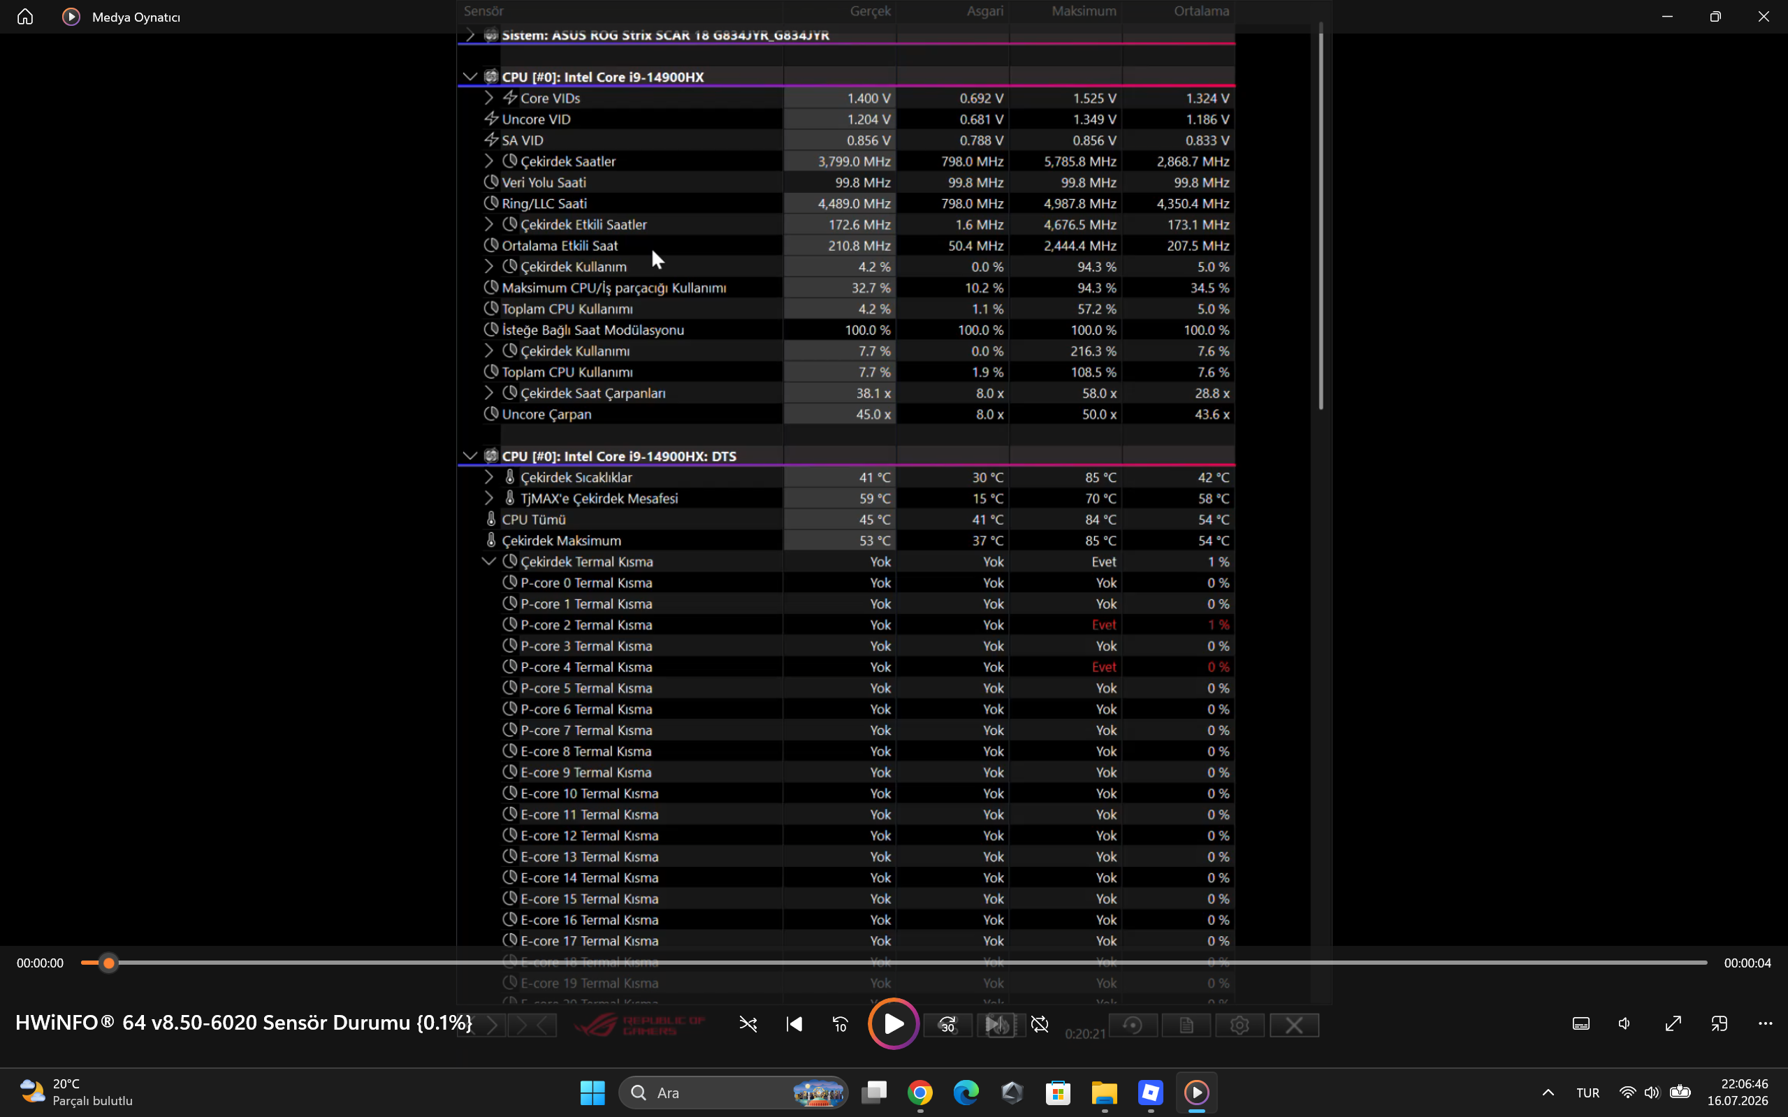The image size is (1788, 1117).
Task: Open the Windows Start menu
Action: [592, 1092]
